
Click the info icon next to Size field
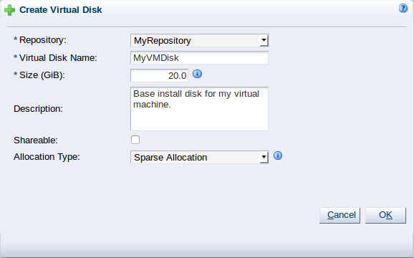click(197, 74)
